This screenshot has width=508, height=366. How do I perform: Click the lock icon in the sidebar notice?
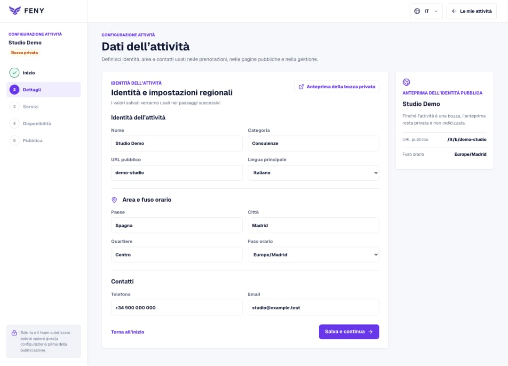coord(14,333)
